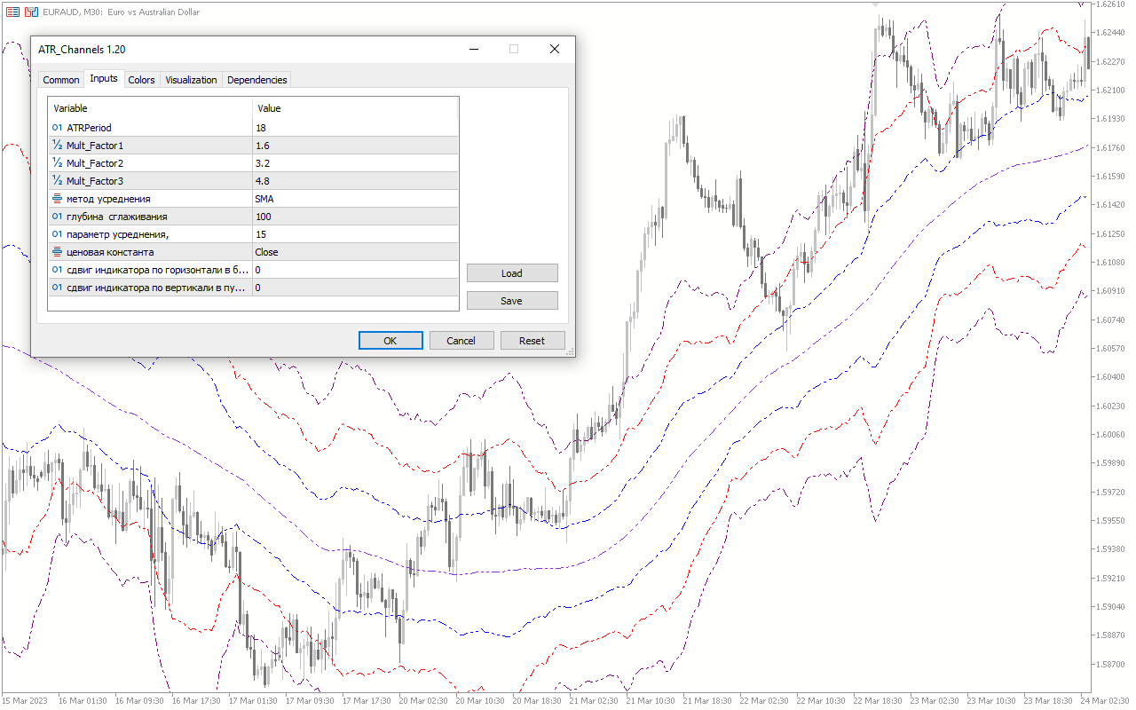Click the integer icon of the горизонтали shift row

[x=57, y=270]
